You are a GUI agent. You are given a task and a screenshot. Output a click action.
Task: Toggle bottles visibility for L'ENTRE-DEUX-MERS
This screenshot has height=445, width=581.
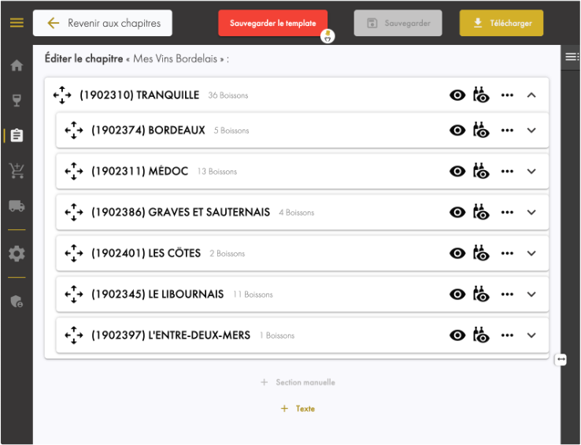coord(481,335)
